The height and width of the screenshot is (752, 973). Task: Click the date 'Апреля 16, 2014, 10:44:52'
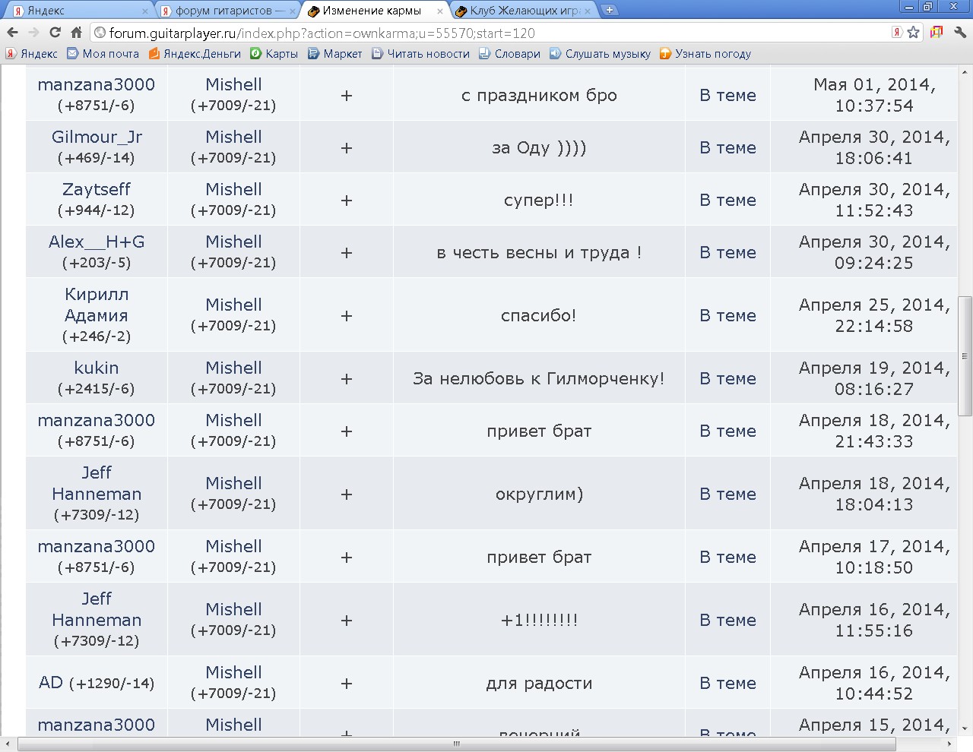874,683
